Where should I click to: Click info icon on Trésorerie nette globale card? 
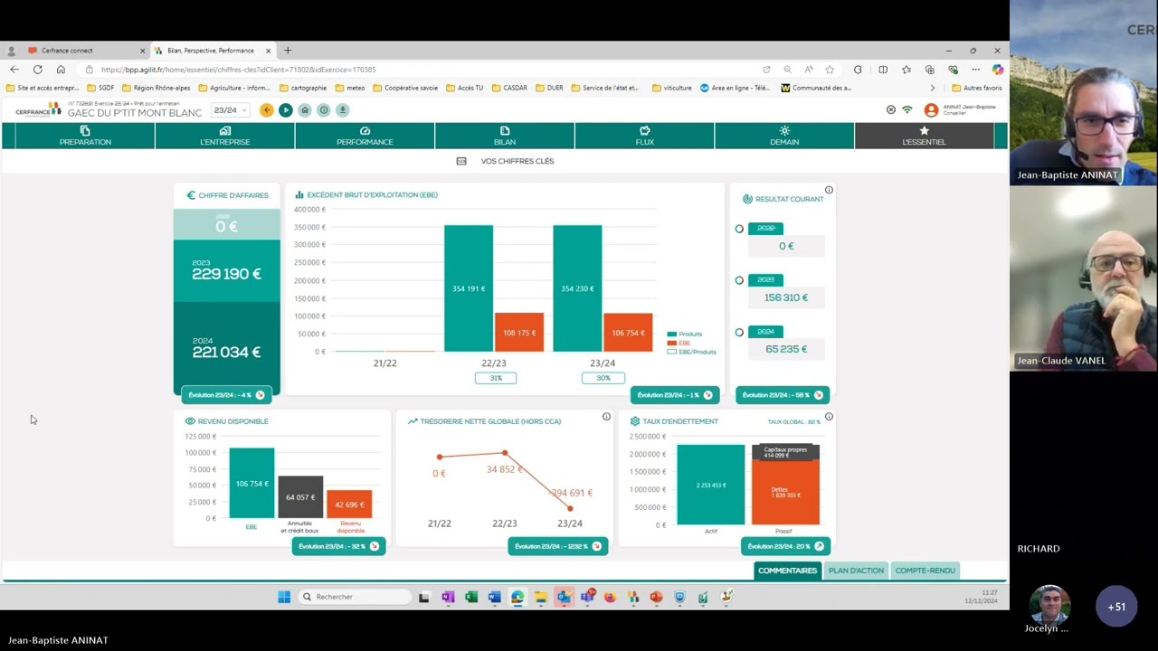(606, 417)
